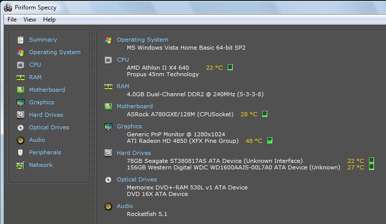The width and height of the screenshot is (386, 224).
Task: Select Optical Drives in the sidebar
Action: 49,127
